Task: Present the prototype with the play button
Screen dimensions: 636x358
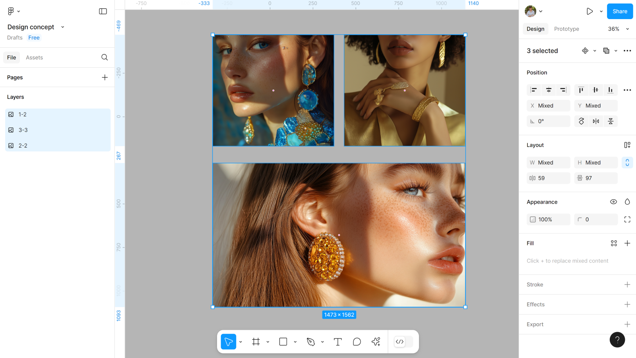Action: pos(589,12)
